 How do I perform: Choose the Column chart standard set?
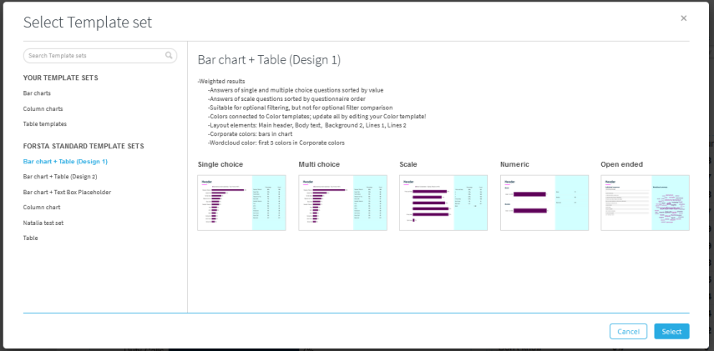pos(42,208)
